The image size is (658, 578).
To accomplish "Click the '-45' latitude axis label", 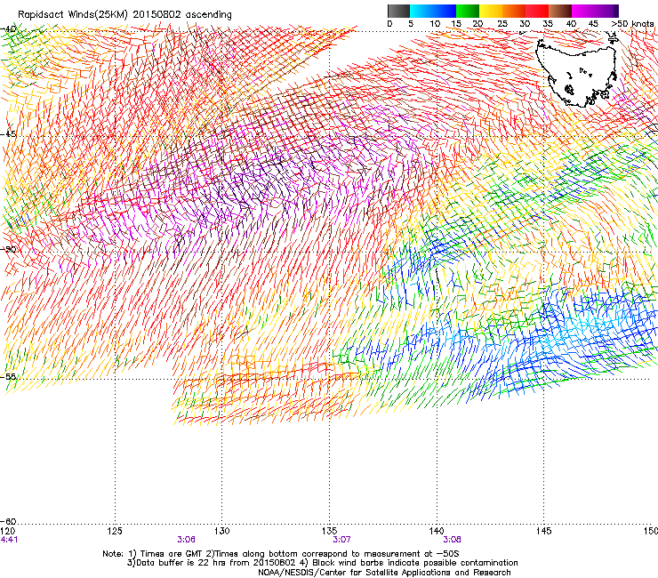I will (x=8, y=134).
